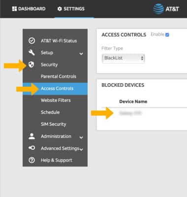The width and height of the screenshot is (187, 197).
Task: Open Website Filters page
Action: 56,100
